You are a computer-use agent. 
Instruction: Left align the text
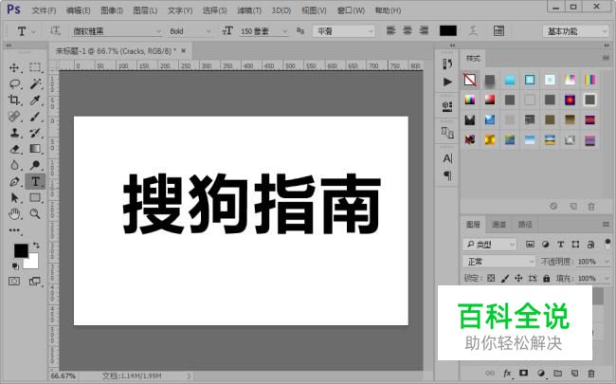[x=390, y=30]
